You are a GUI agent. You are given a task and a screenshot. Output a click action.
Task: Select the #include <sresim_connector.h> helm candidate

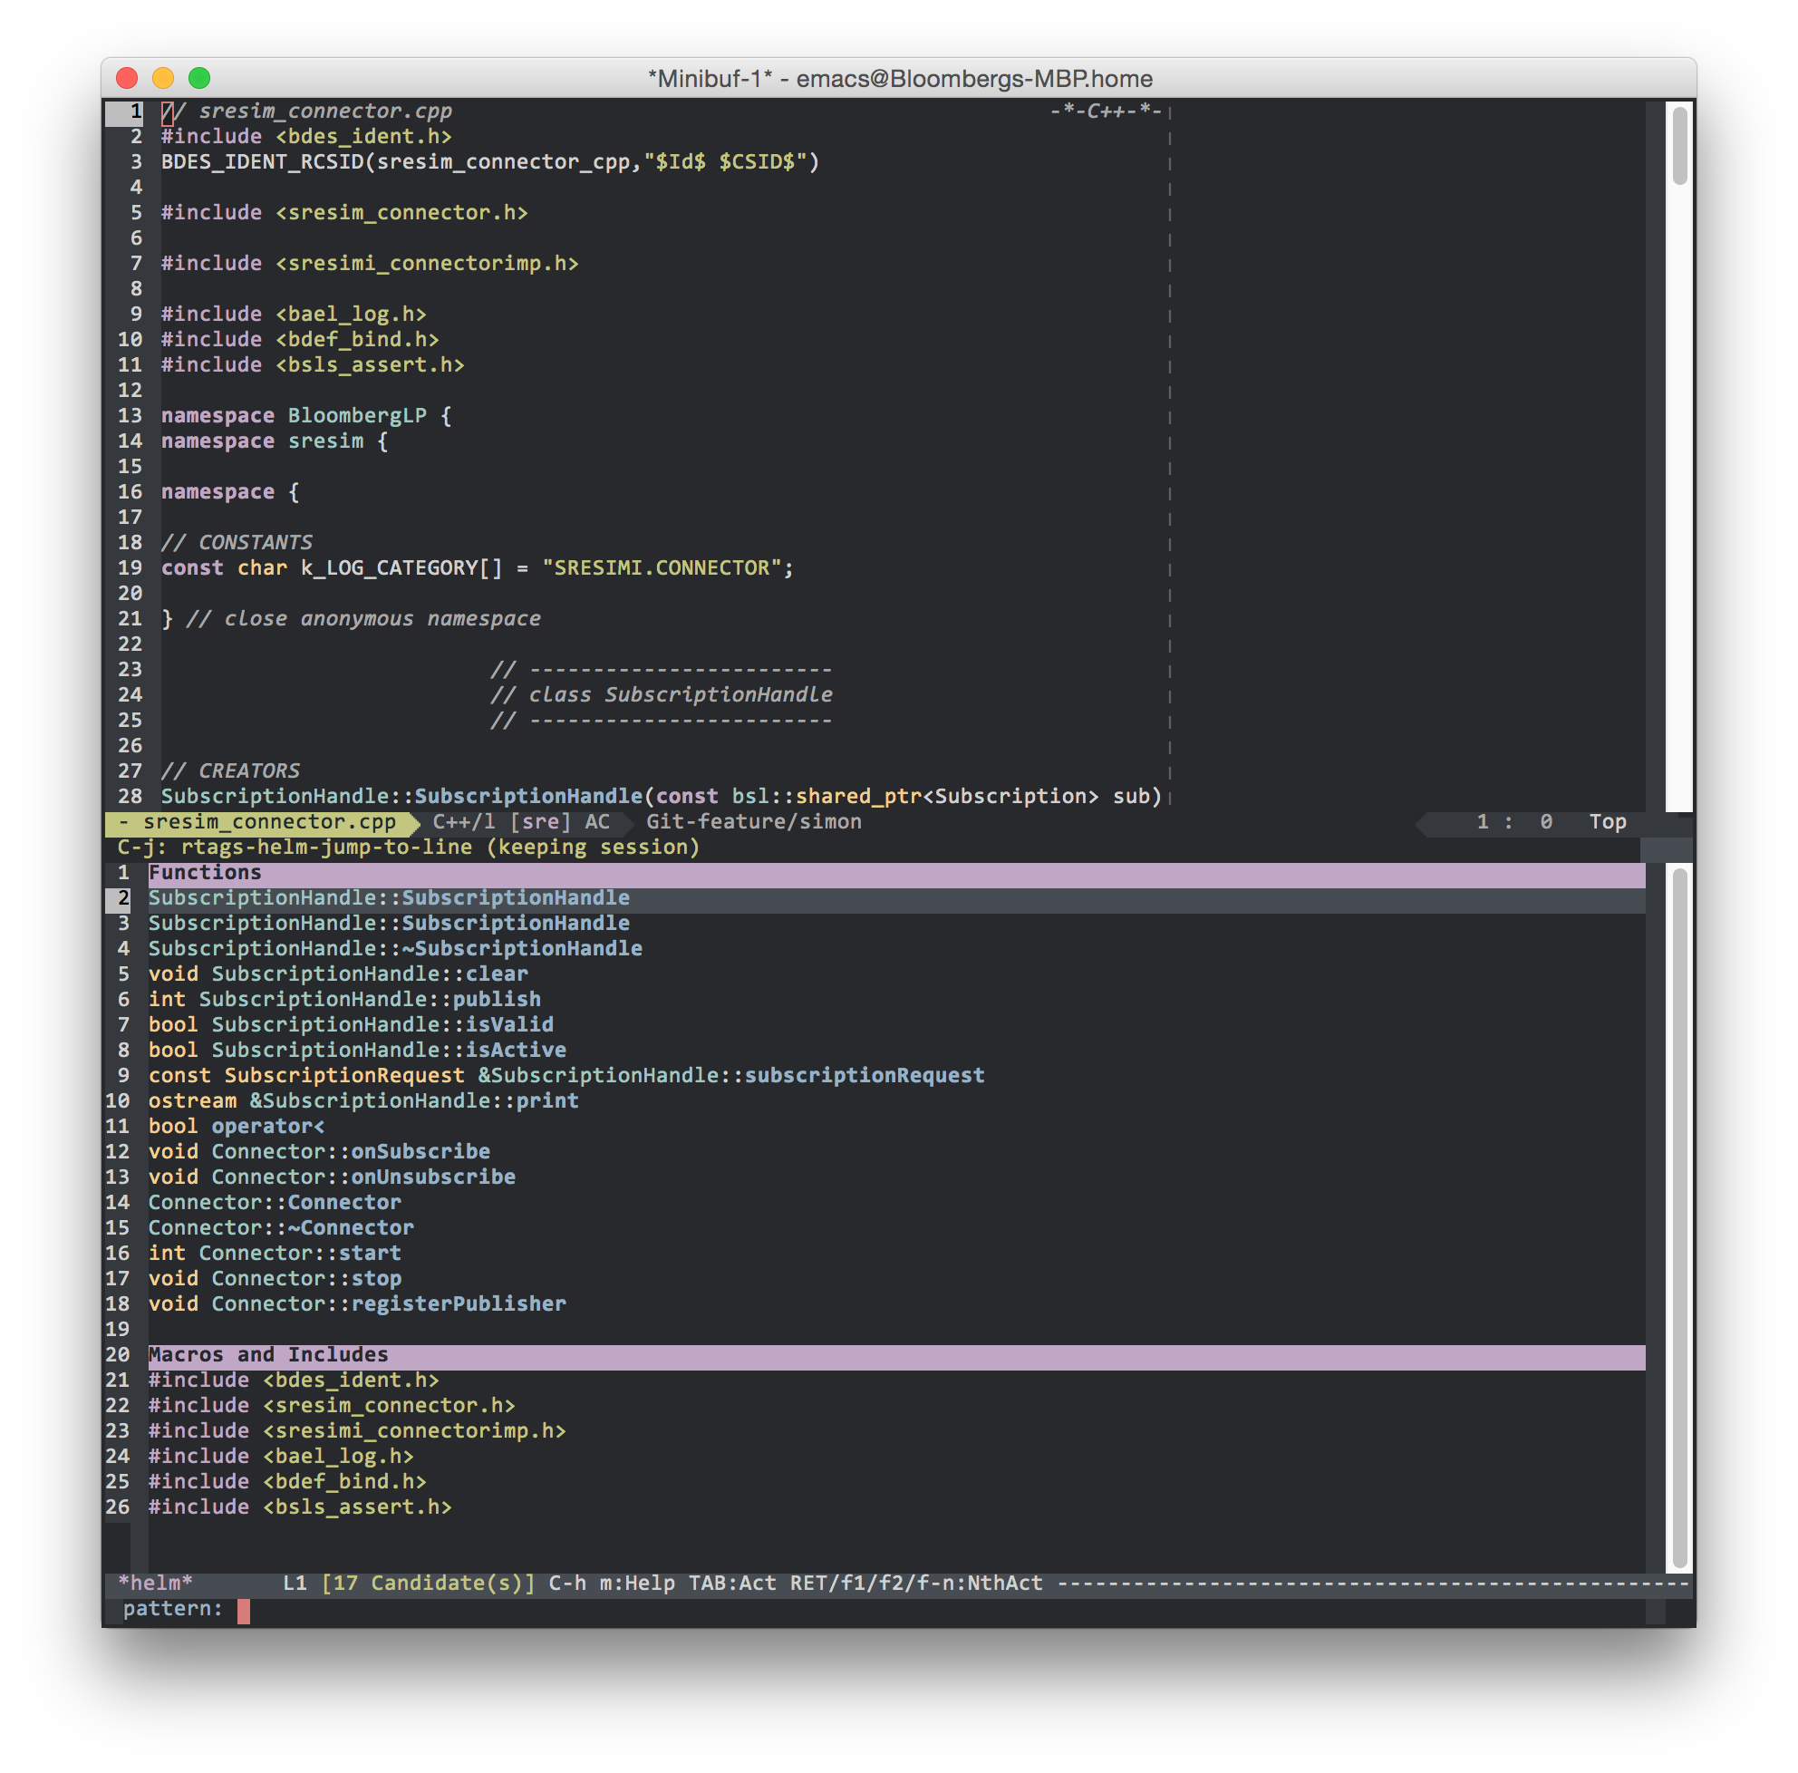click(332, 1405)
